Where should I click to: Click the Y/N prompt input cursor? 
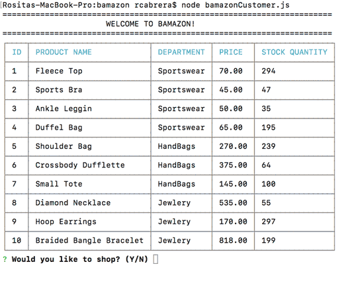(156, 259)
